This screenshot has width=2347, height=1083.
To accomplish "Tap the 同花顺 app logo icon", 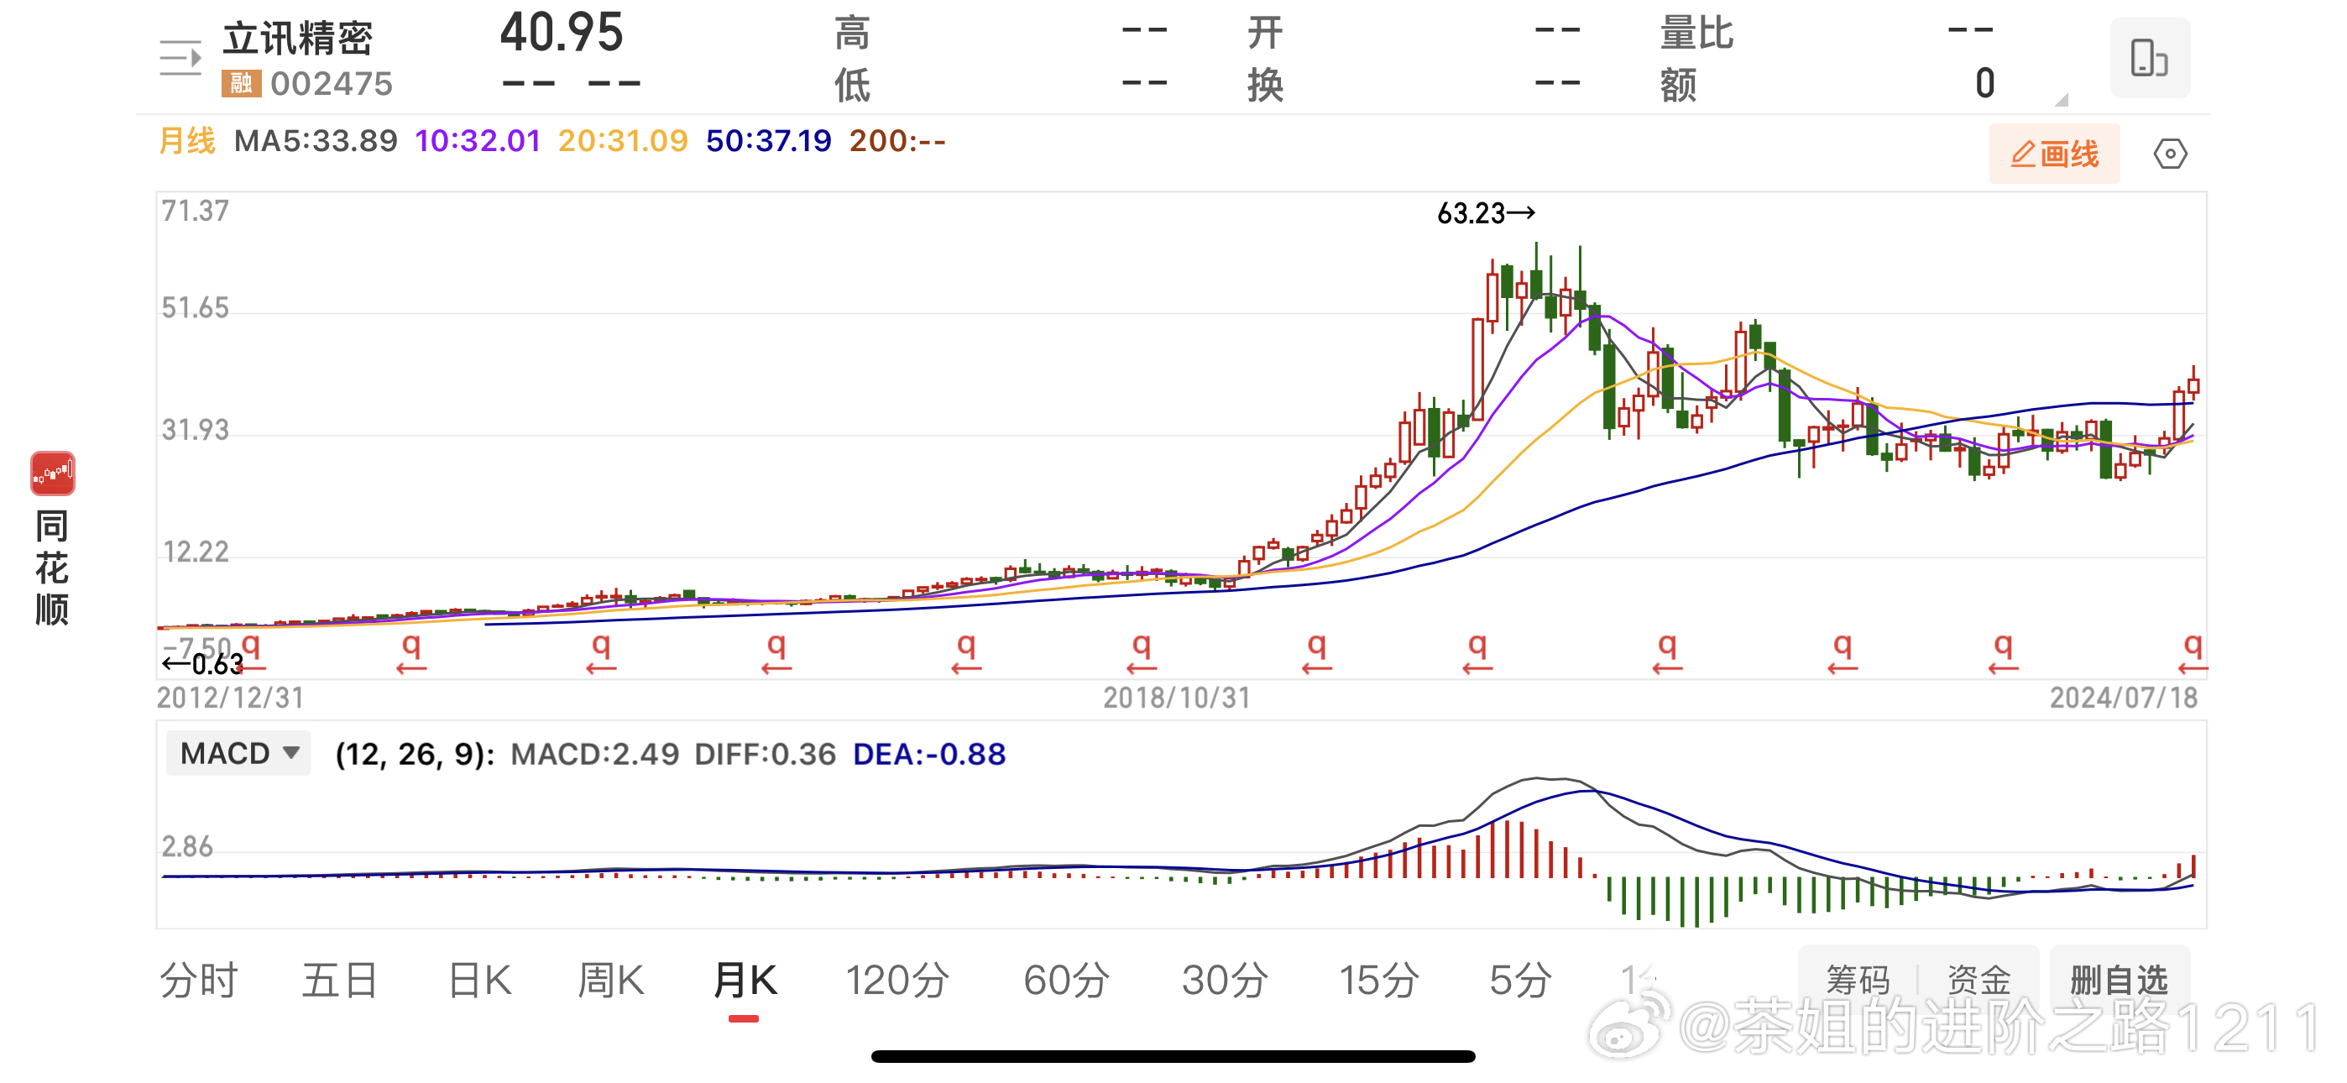I will pyautogui.click(x=52, y=473).
